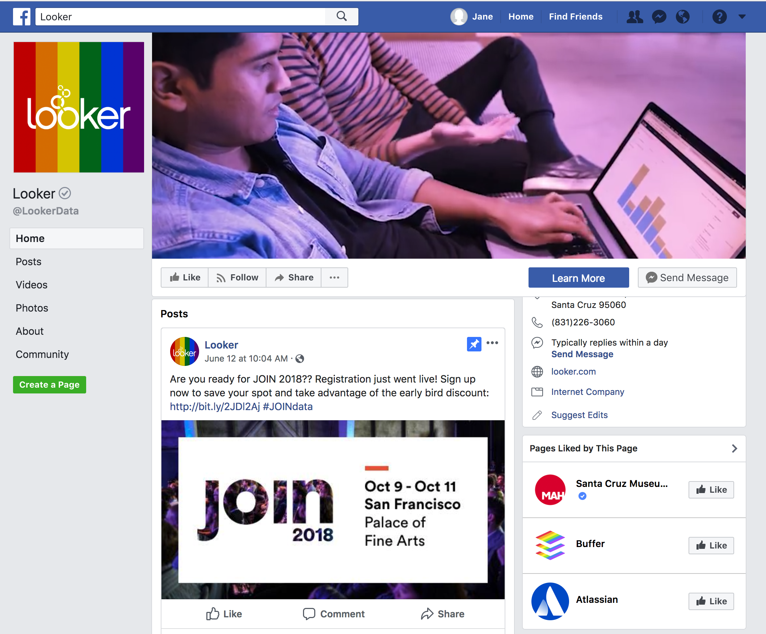This screenshot has width=766, height=634.
Task: Click the verified badge next to Looker
Action: point(65,193)
